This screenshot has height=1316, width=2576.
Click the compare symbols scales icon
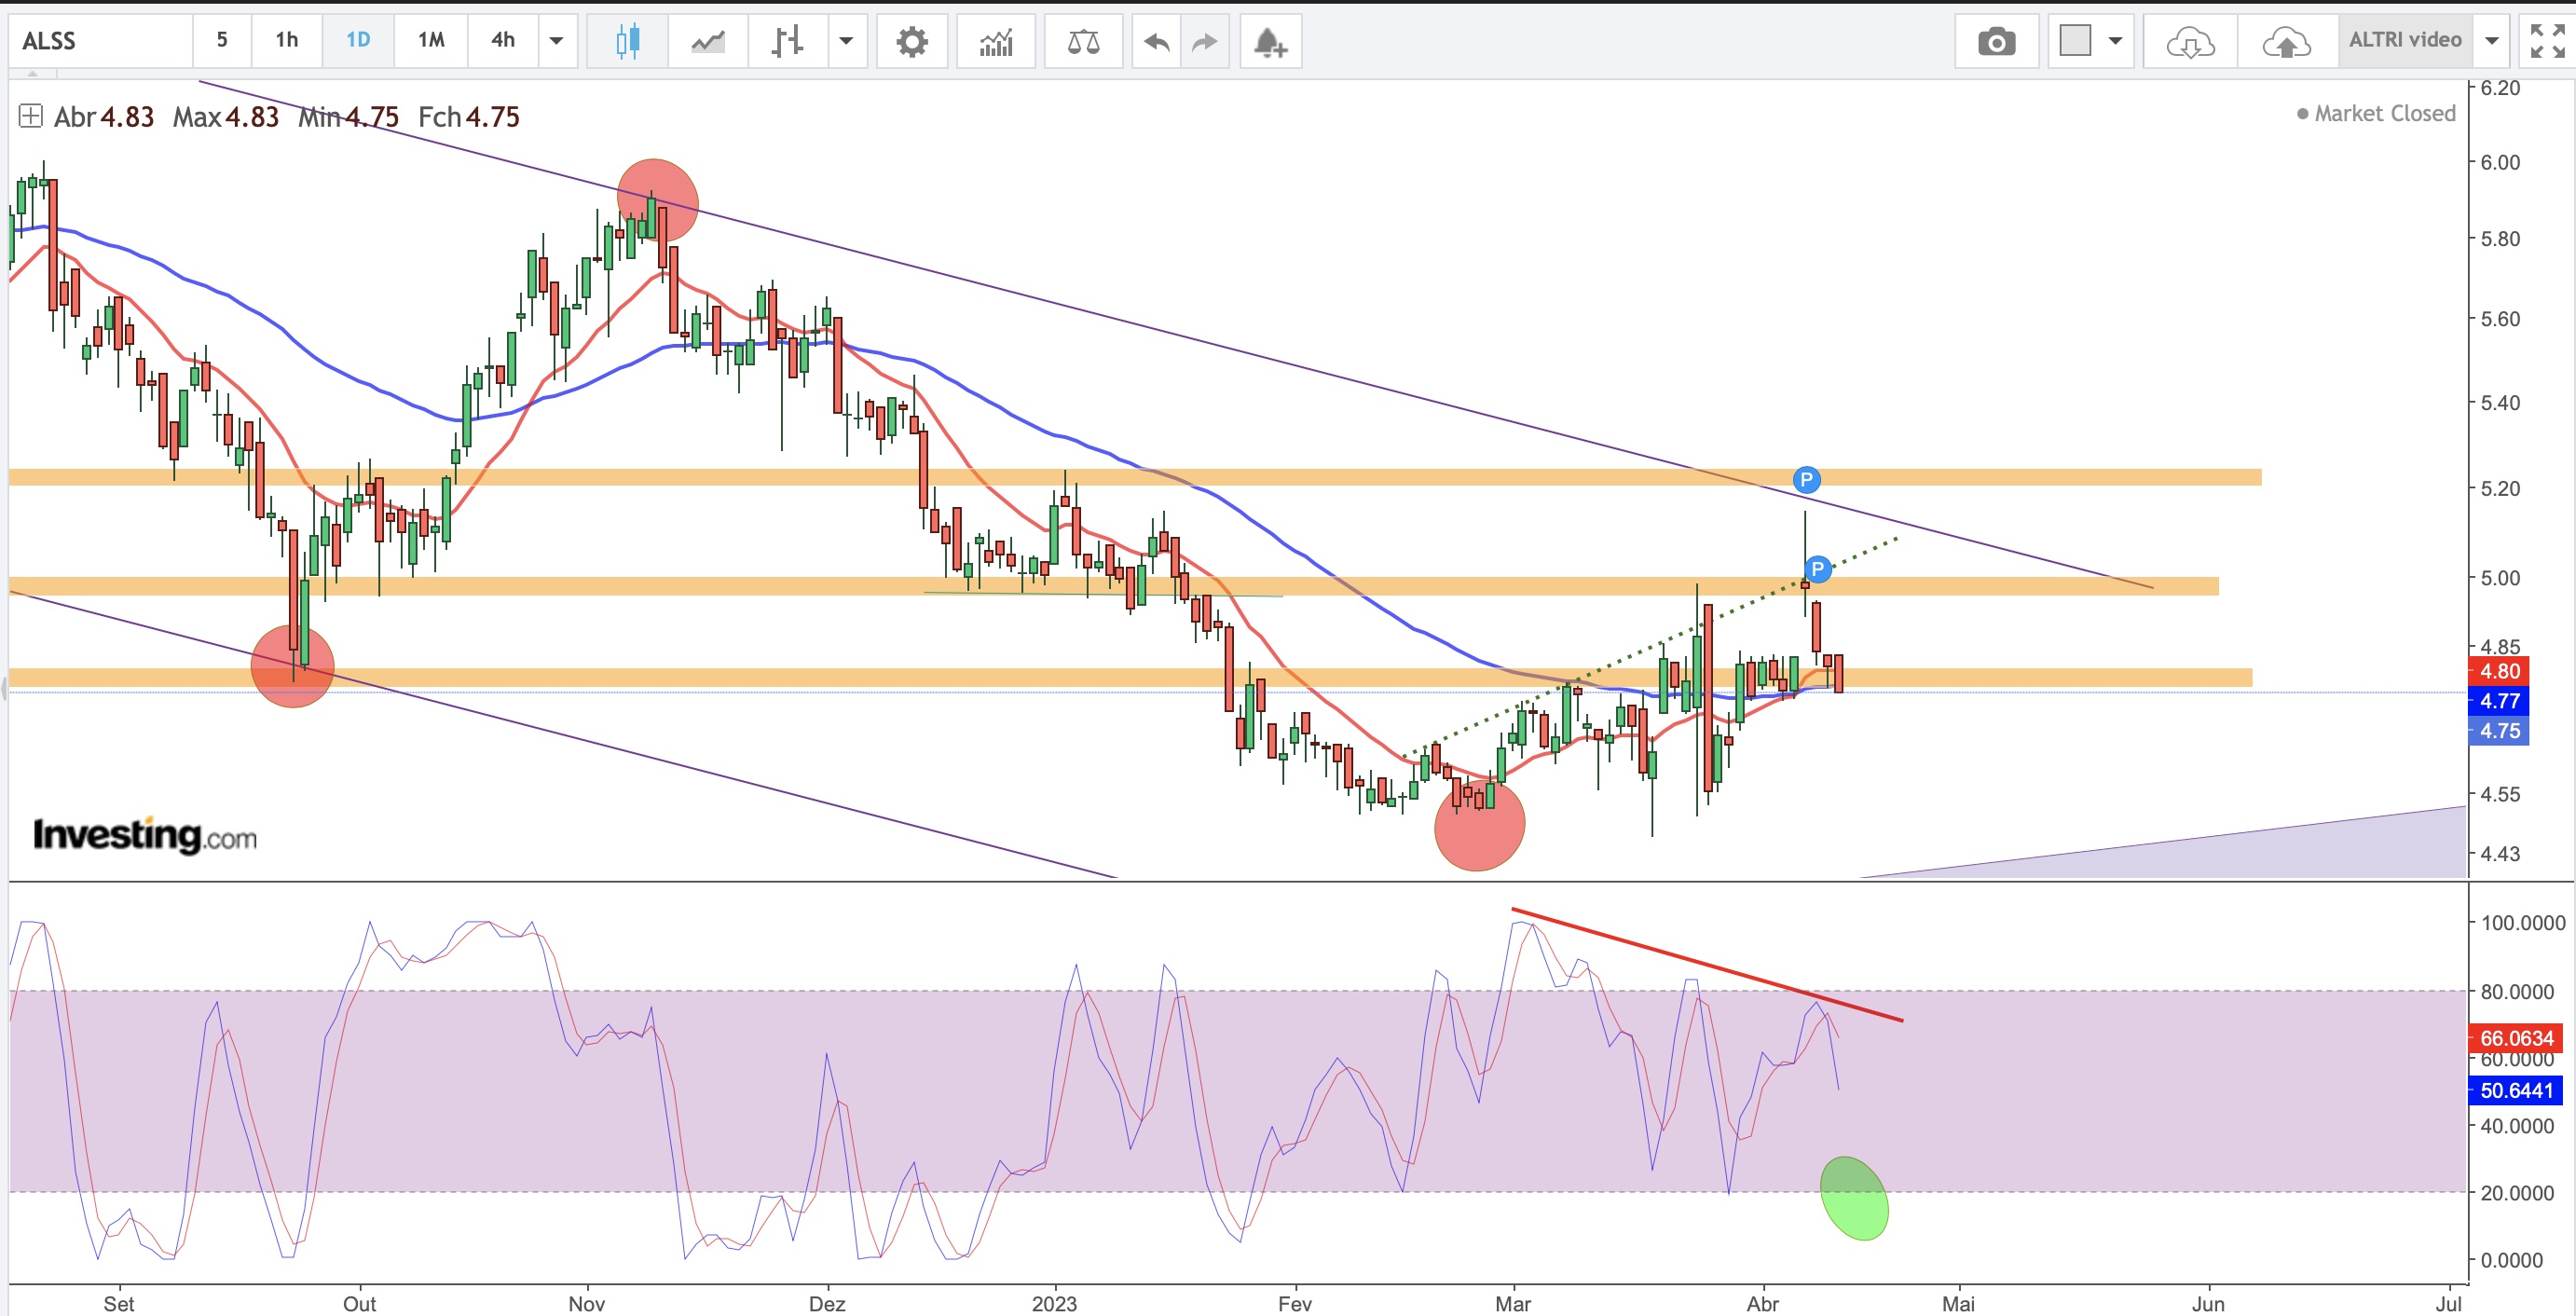pyautogui.click(x=1083, y=41)
